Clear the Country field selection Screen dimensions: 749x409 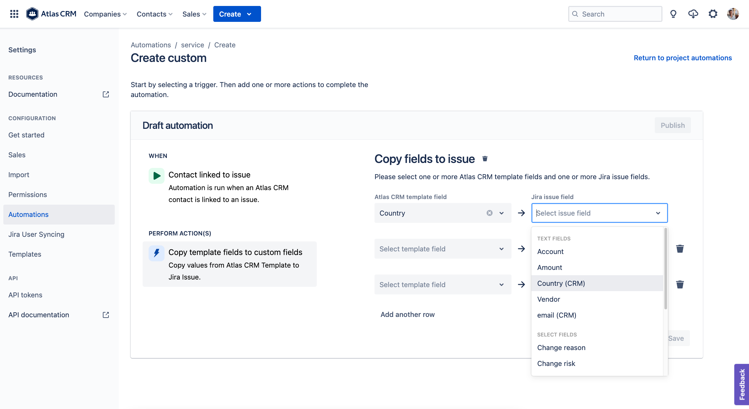[489, 213]
